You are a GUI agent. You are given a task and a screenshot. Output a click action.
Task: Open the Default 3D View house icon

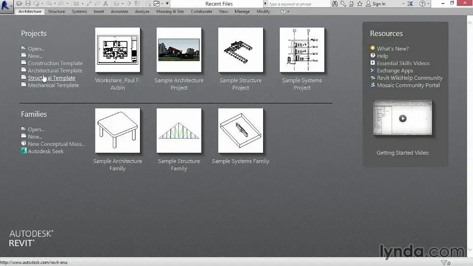pos(116,3)
